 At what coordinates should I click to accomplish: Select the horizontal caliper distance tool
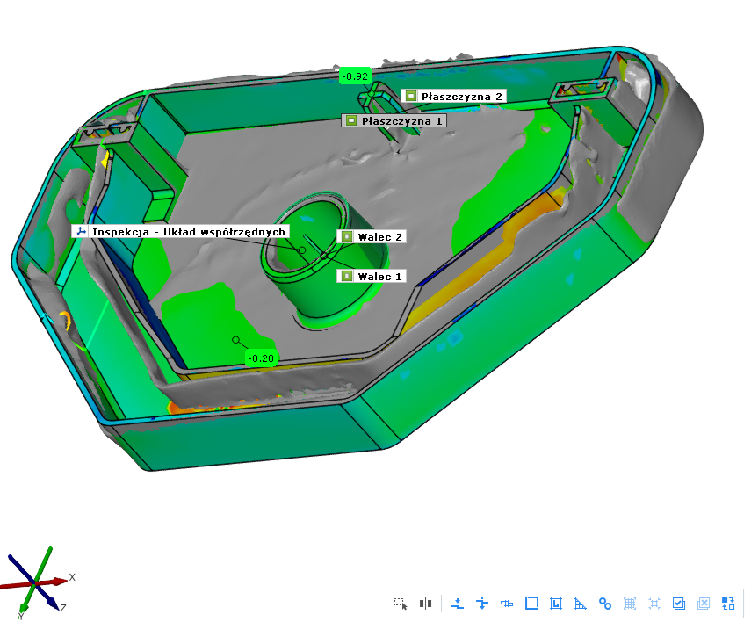[506, 604]
